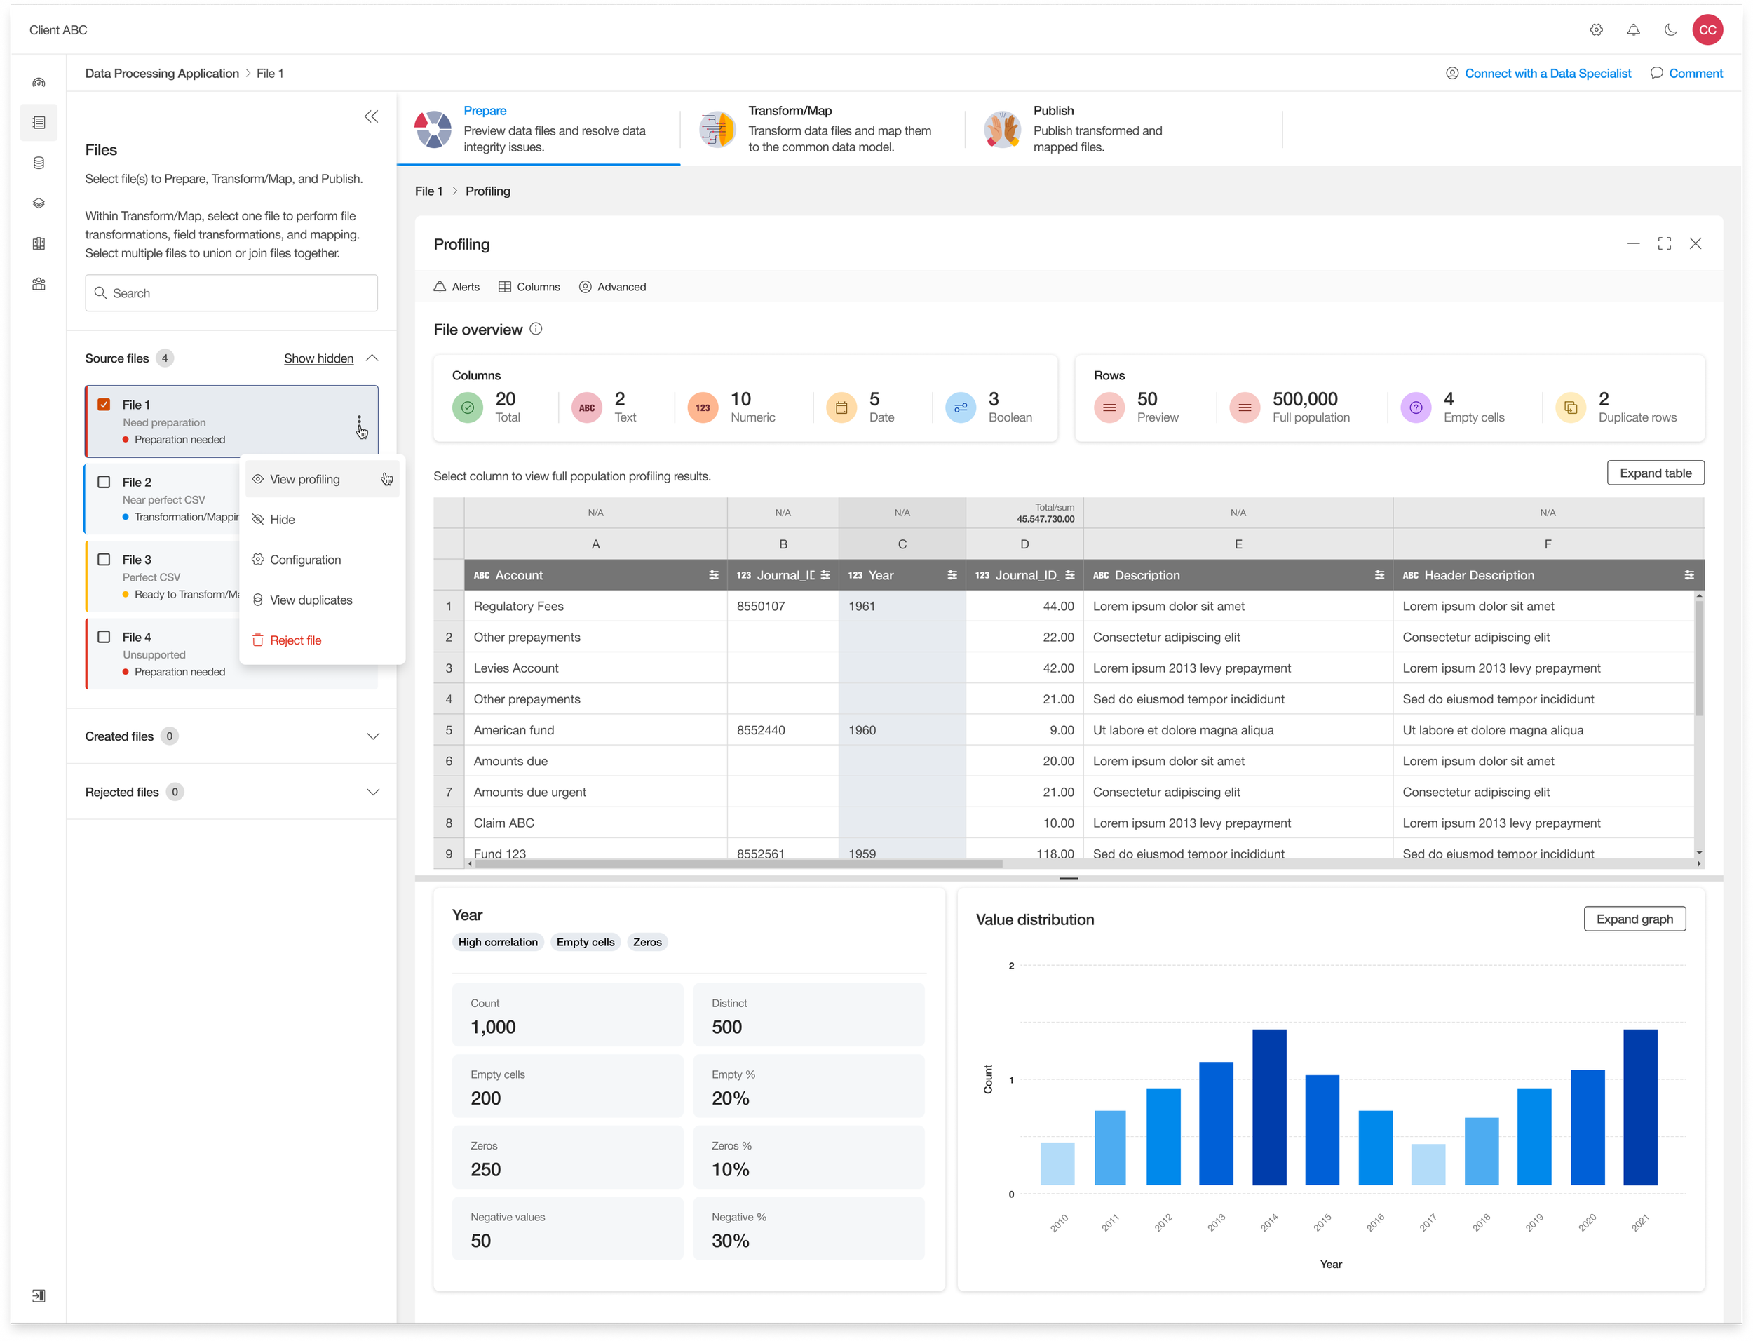The image size is (1753, 1341).
Task: Check the File 2 checkbox
Action: [104, 482]
